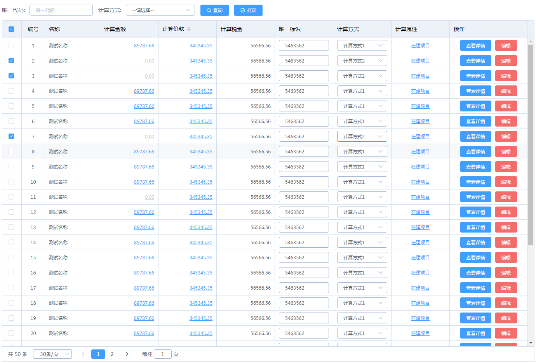Click the table scrollbar up arrow
Screen dimensions: 536x363
pyautogui.click(x=531, y=41)
